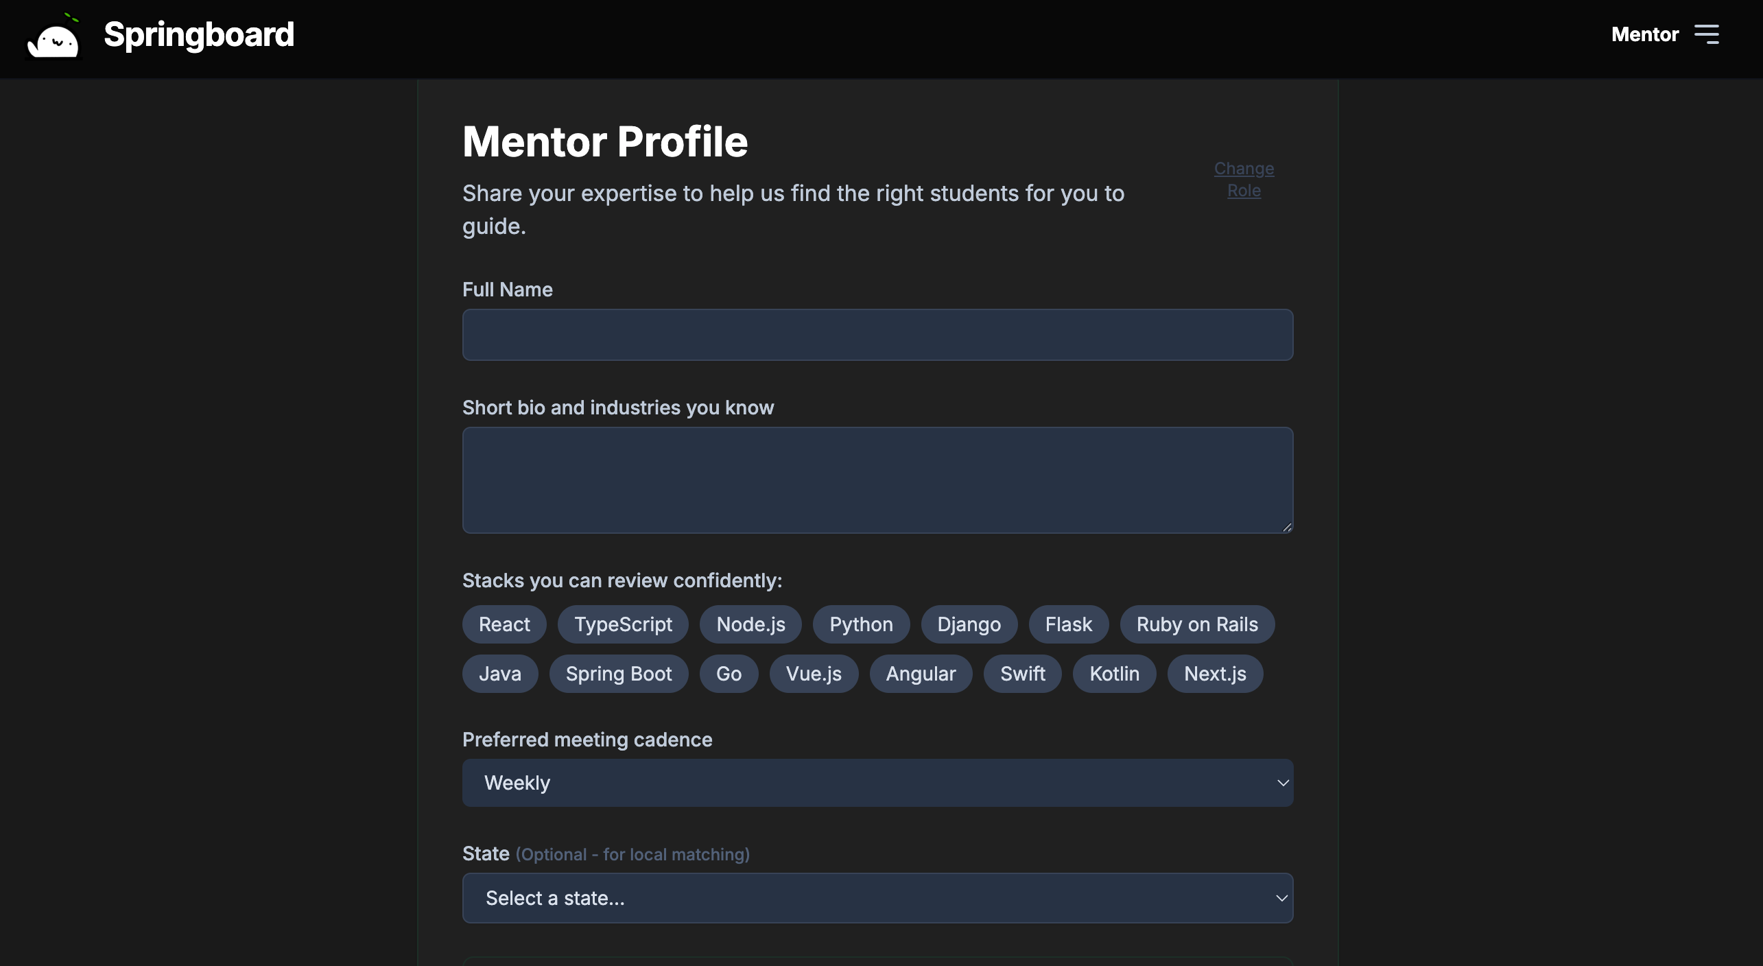Click into the Short bio textarea
This screenshot has width=1763, height=966.
click(x=877, y=480)
